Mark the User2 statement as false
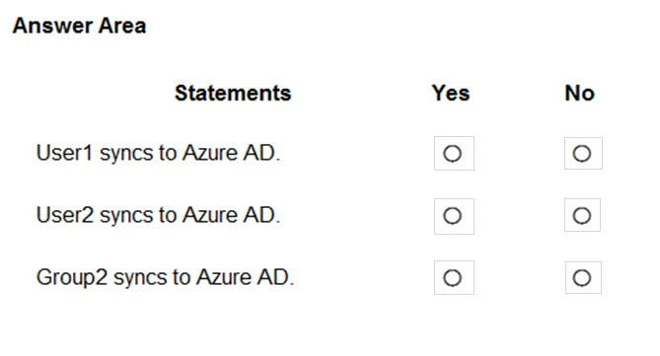This screenshot has width=660, height=356. [582, 215]
